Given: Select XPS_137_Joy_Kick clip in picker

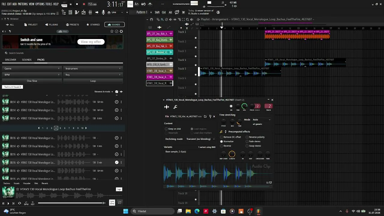Looking at the screenshot, I should point(160,34).
